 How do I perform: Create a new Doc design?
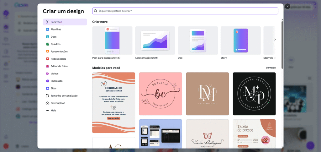[x=198, y=41]
